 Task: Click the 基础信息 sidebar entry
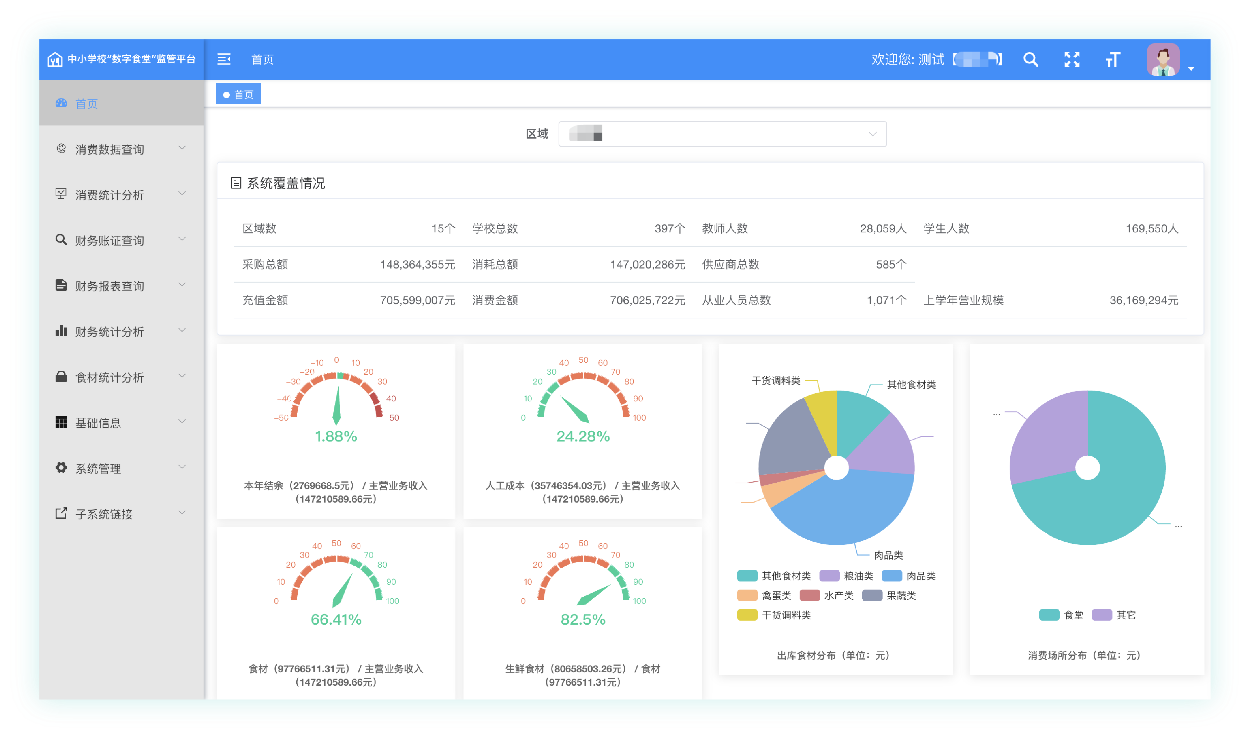coord(98,422)
